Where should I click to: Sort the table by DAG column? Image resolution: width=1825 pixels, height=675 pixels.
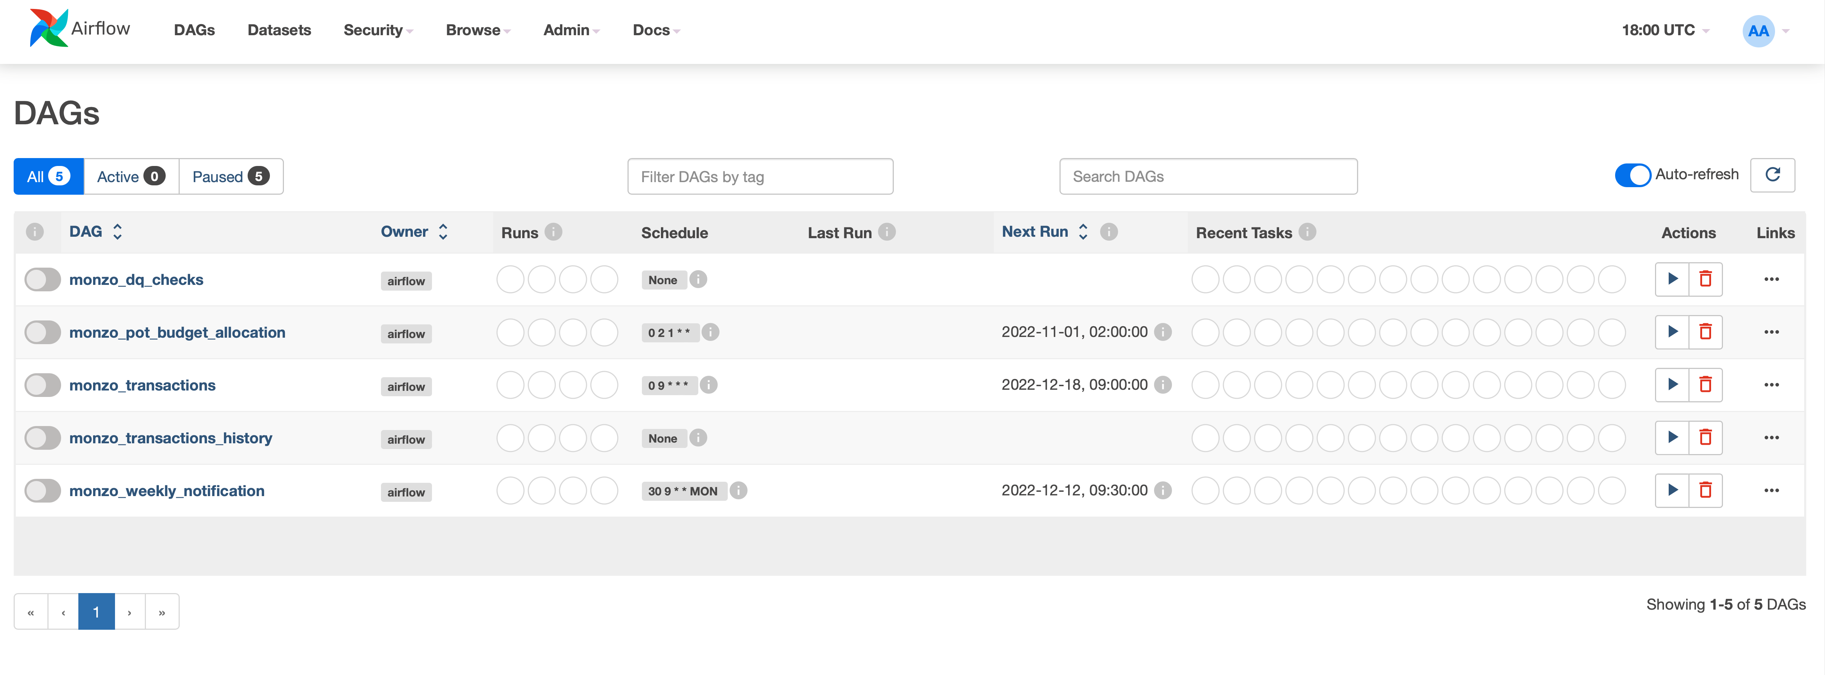[96, 232]
